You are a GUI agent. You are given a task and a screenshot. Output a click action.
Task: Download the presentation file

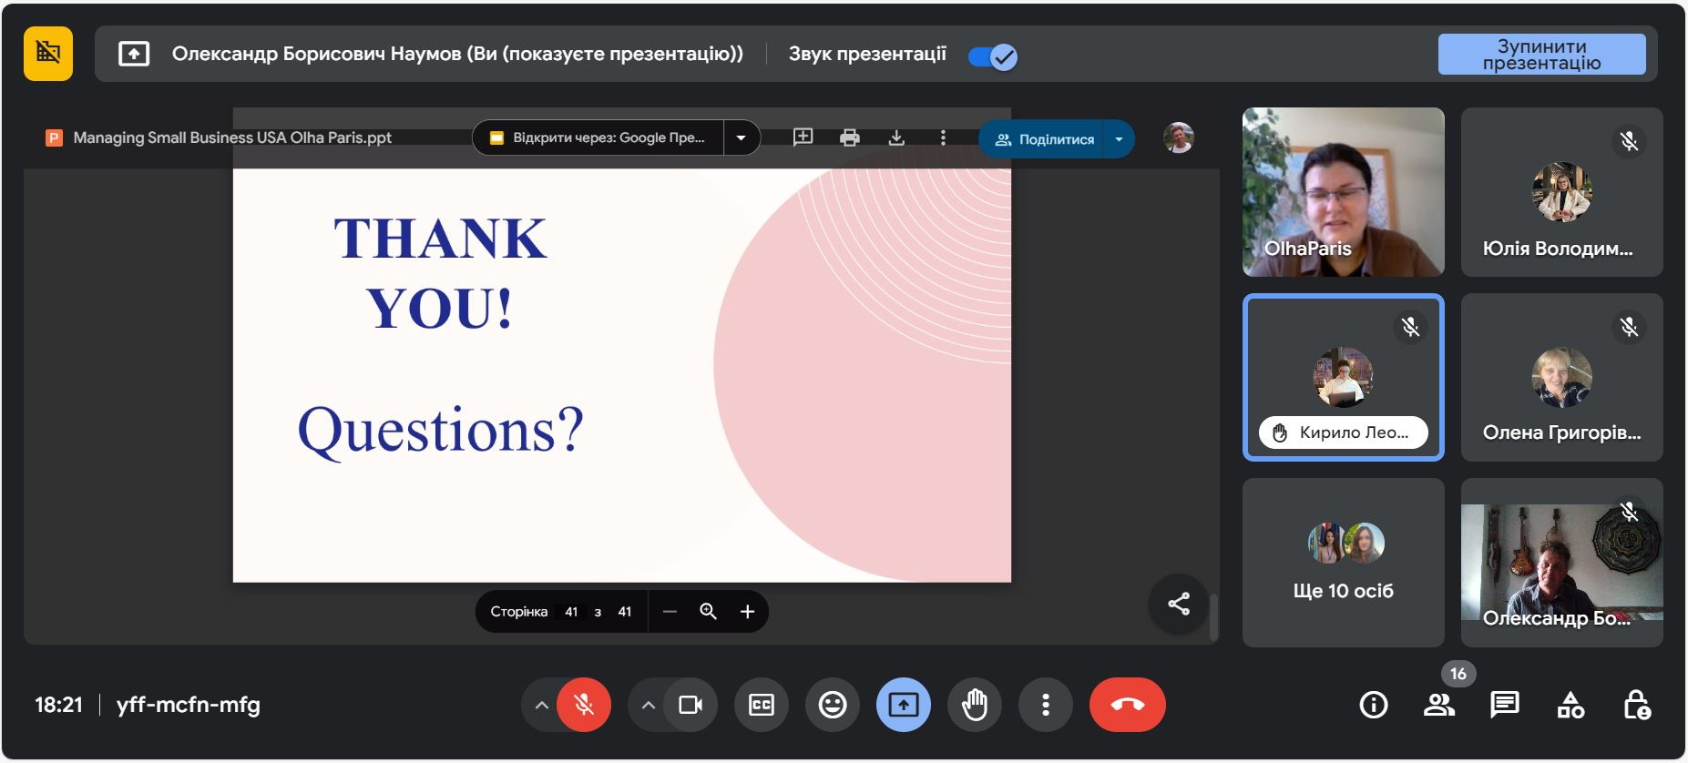click(x=896, y=137)
